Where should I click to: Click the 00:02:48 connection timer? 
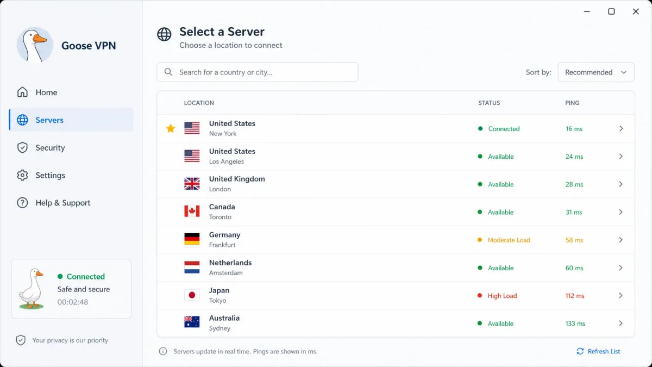[73, 302]
